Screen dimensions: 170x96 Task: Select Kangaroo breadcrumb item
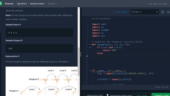point(52,3)
